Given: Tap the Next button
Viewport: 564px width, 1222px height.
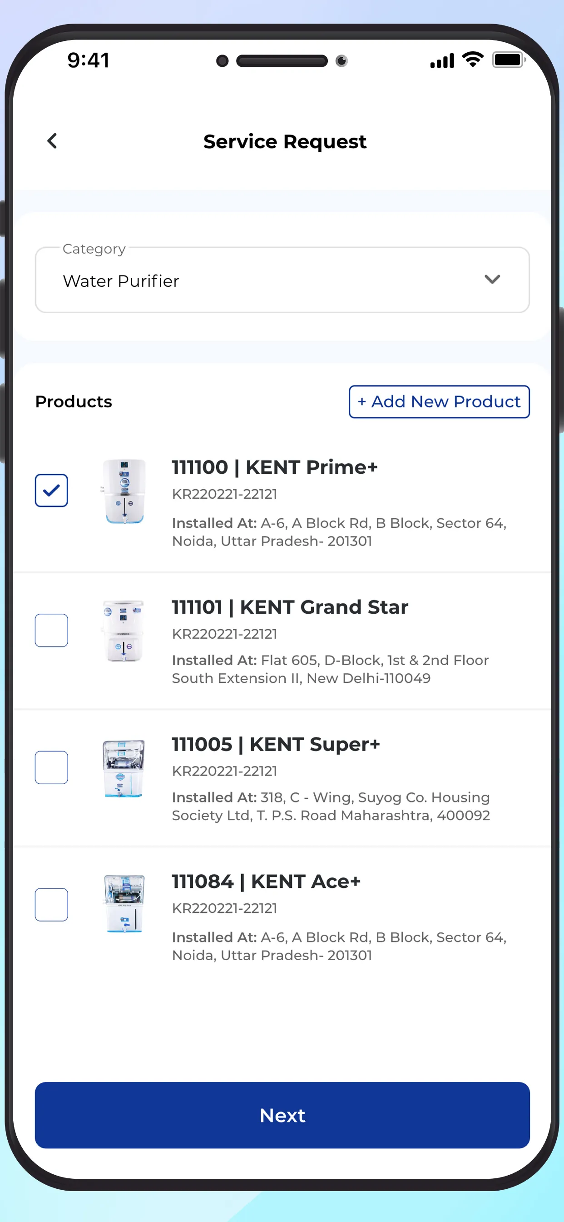Looking at the screenshot, I should coord(282,1115).
